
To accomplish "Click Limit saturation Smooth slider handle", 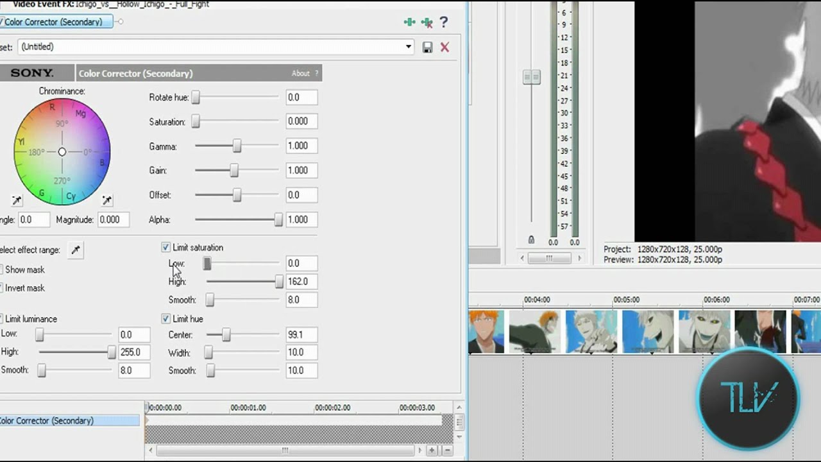I will tap(210, 300).
